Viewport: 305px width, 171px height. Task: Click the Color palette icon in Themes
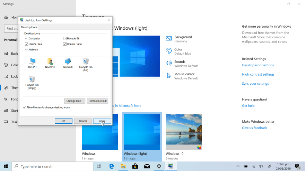tap(169, 51)
